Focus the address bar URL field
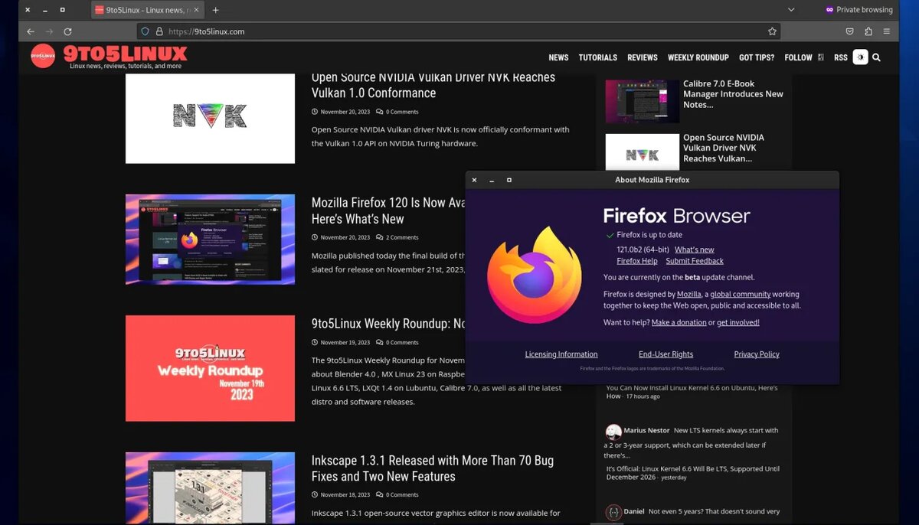This screenshot has height=525, width=919. pos(459,31)
